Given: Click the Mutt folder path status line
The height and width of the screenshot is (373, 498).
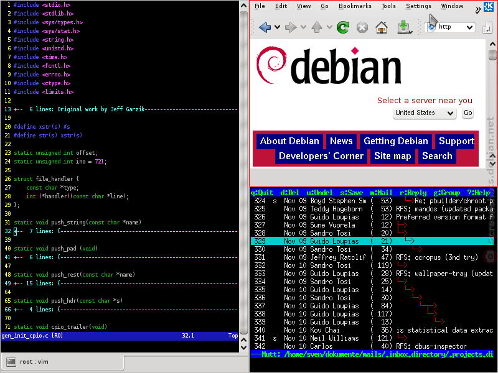Looking at the screenshot, I should click(372, 354).
